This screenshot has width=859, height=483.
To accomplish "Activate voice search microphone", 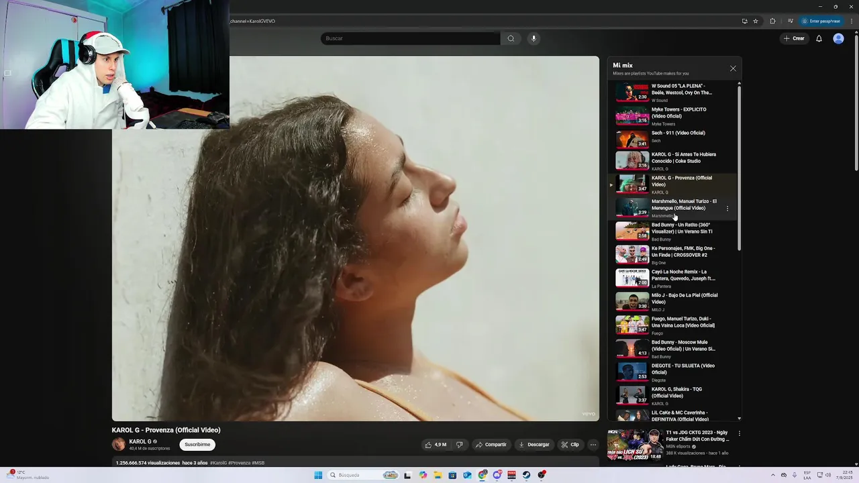I will click(x=534, y=38).
